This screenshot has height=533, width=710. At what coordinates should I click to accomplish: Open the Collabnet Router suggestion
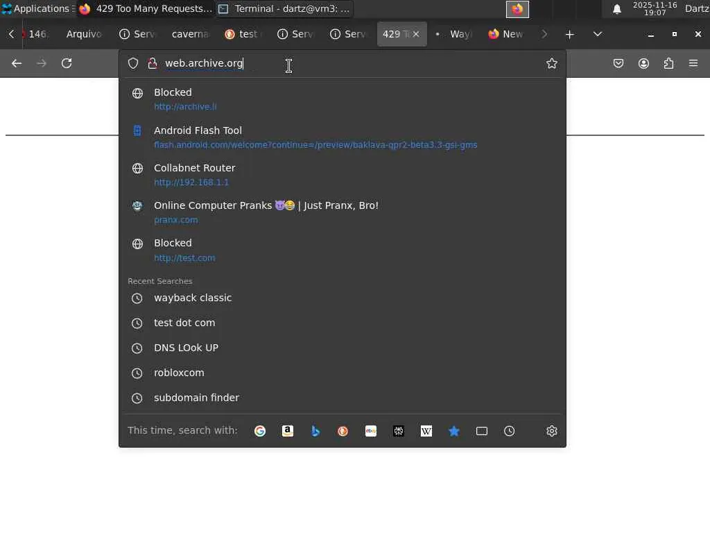tap(343, 175)
